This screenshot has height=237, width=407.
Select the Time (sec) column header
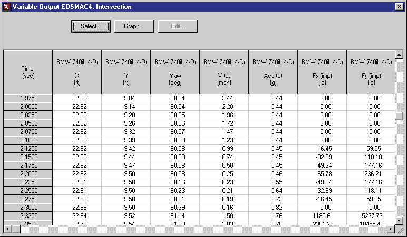[28, 72]
